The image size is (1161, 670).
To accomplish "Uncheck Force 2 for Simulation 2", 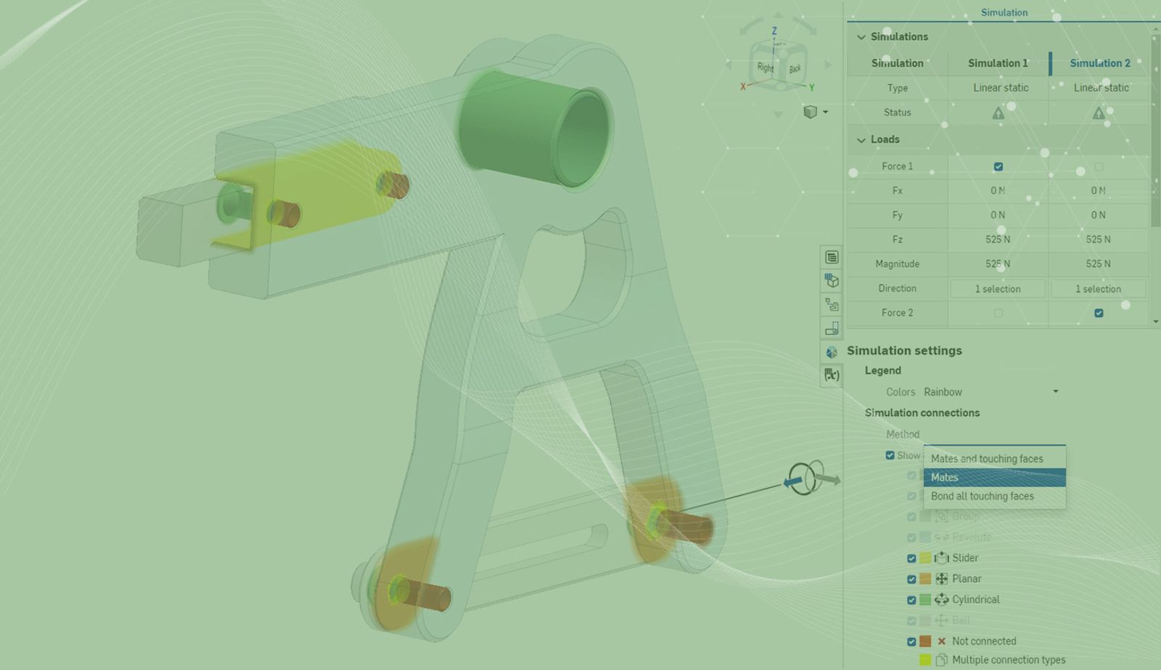I will [1099, 313].
